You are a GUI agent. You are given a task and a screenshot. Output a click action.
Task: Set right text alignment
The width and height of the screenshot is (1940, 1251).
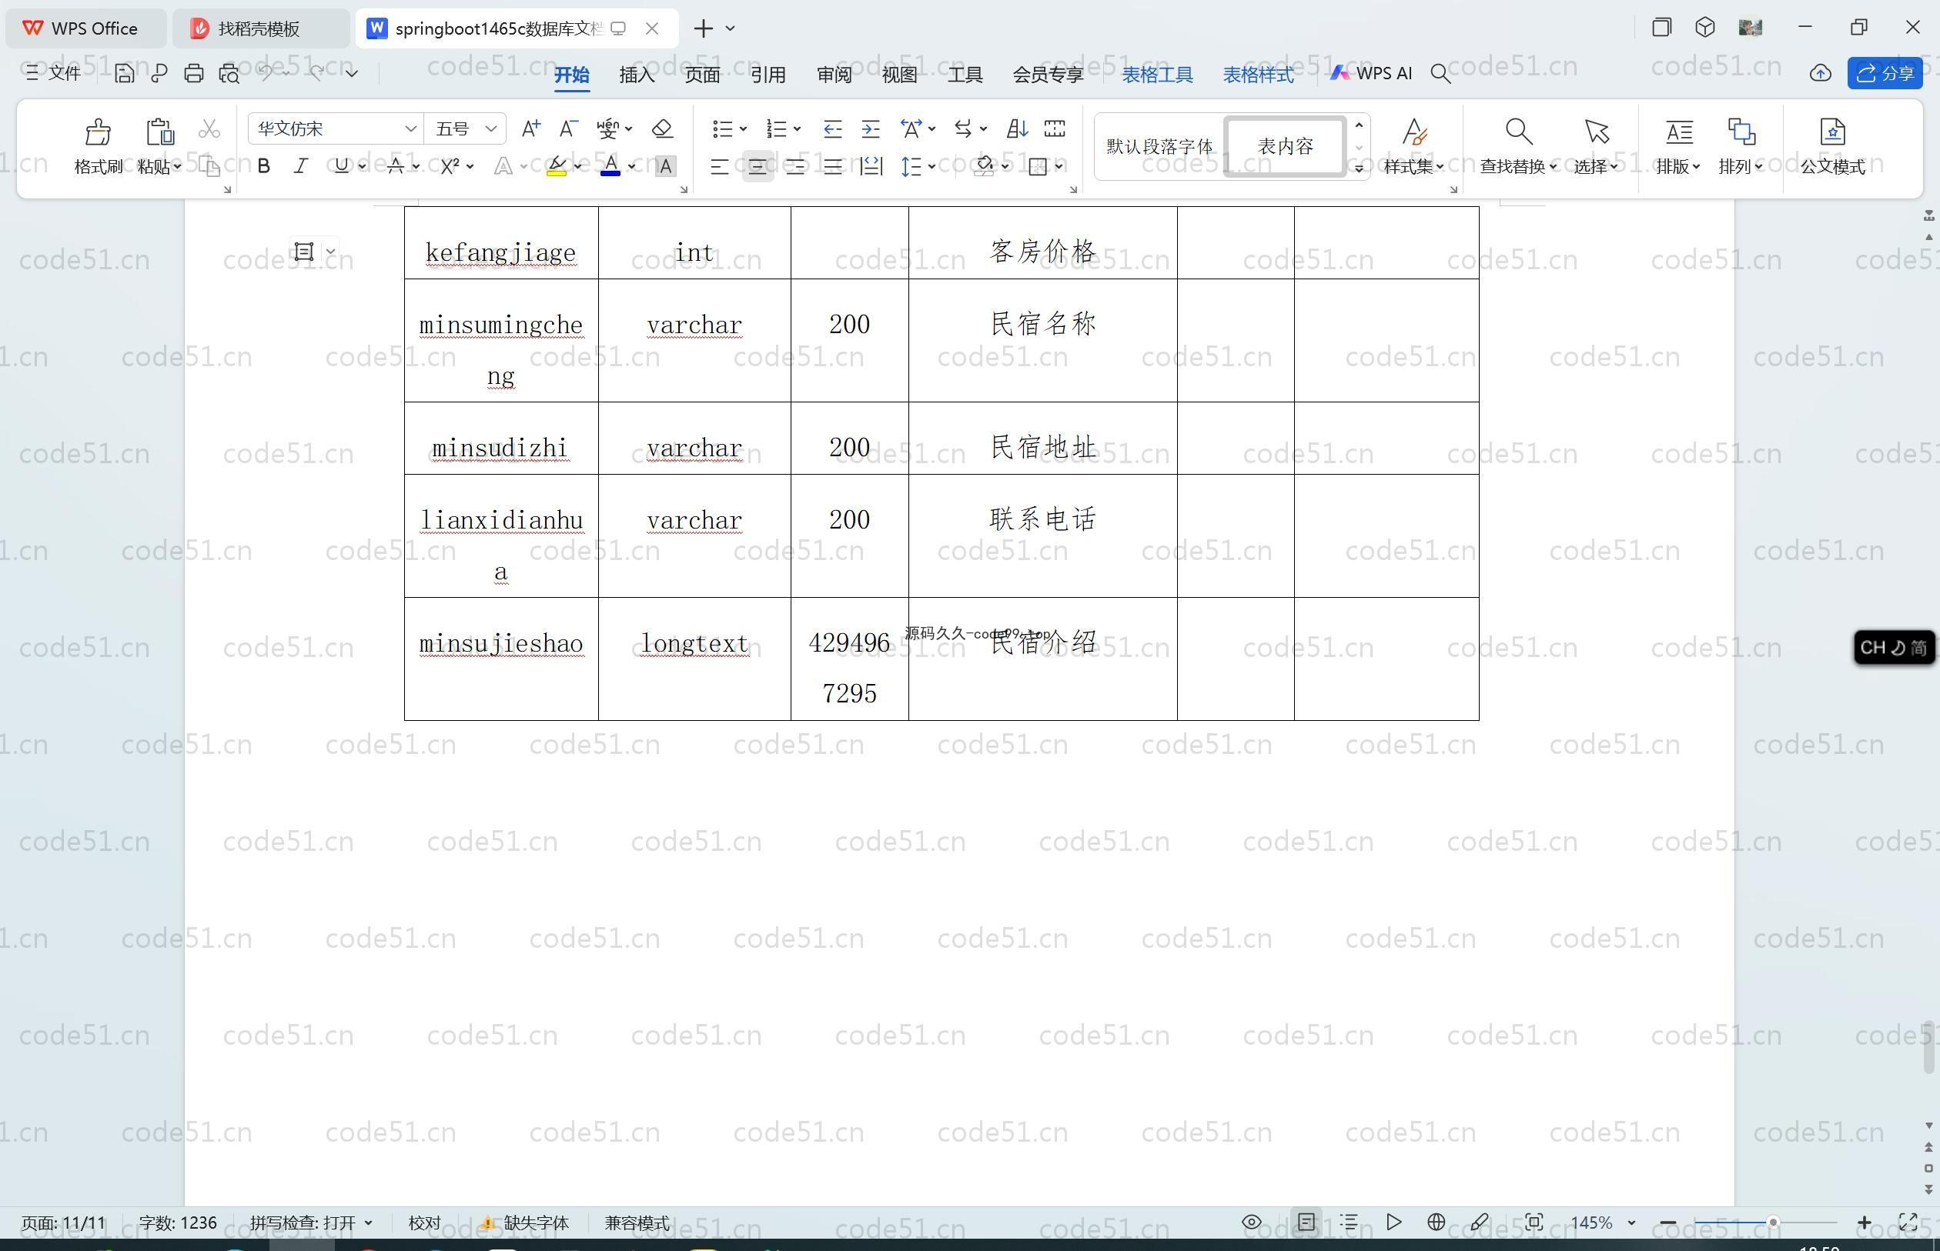(x=794, y=166)
